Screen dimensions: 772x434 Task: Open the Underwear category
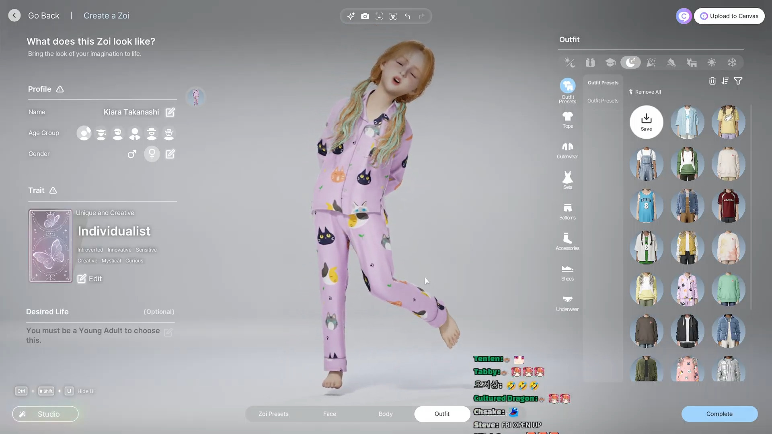click(x=567, y=303)
